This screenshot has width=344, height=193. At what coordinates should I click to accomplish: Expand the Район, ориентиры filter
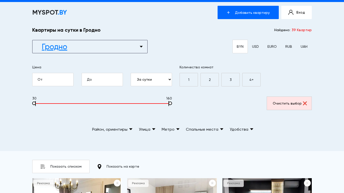[x=112, y=129]
